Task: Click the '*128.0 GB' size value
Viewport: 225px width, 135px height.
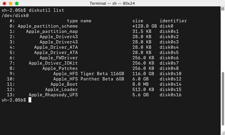Action: 144,26
